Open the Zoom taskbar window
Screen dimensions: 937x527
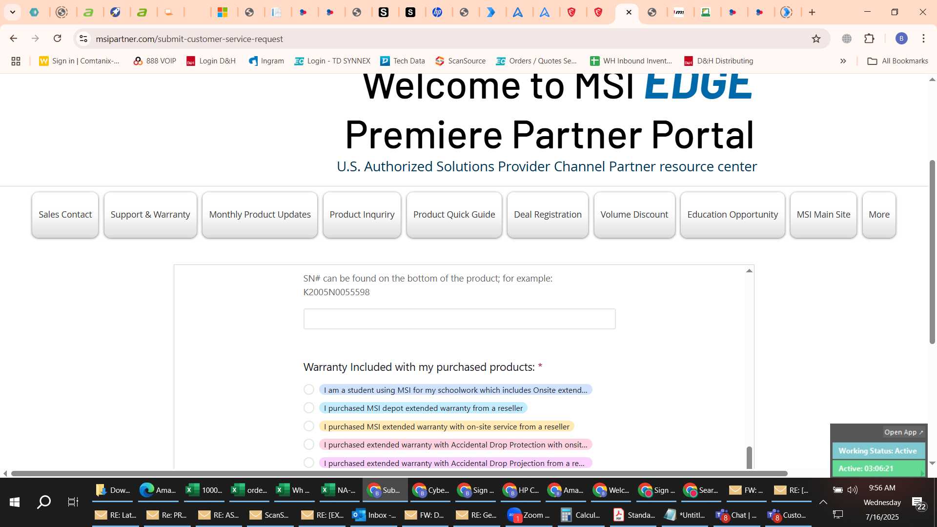tap(529, 515)
